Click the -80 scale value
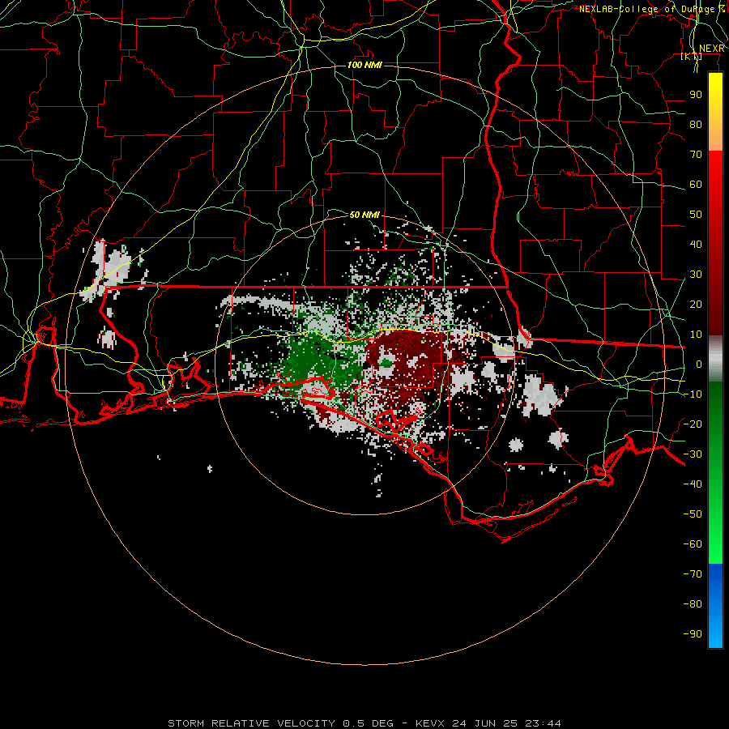This screenshot has height=729, width=729. (693, 604)
